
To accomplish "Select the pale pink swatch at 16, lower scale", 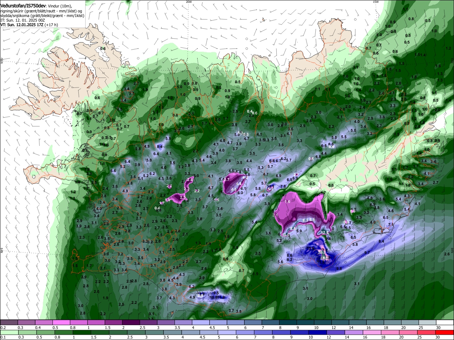I will pyautogui.click(x=372, y=332).
